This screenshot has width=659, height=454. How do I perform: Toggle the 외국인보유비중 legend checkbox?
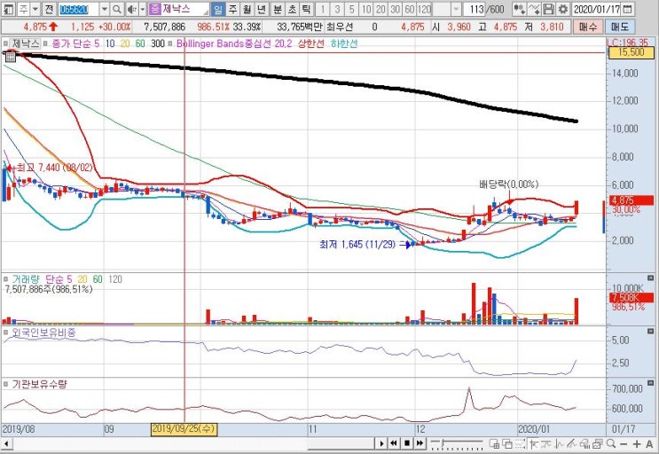coord(6,333)
